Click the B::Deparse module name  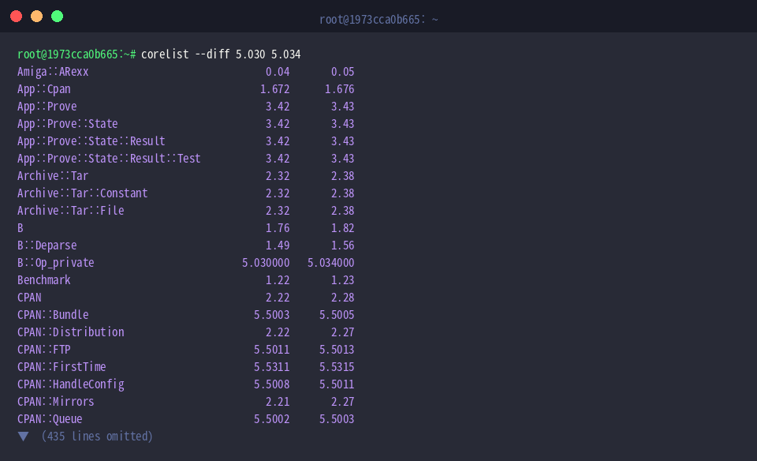[x=47, y=245]
